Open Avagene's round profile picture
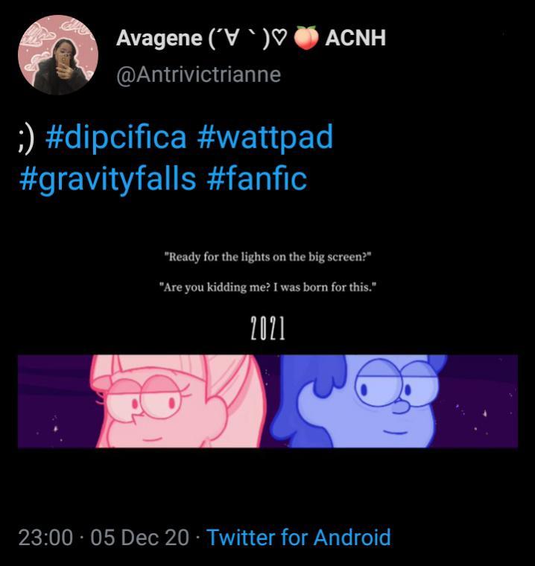Screen dimensions: 535x566 click(x=58, y=55)
